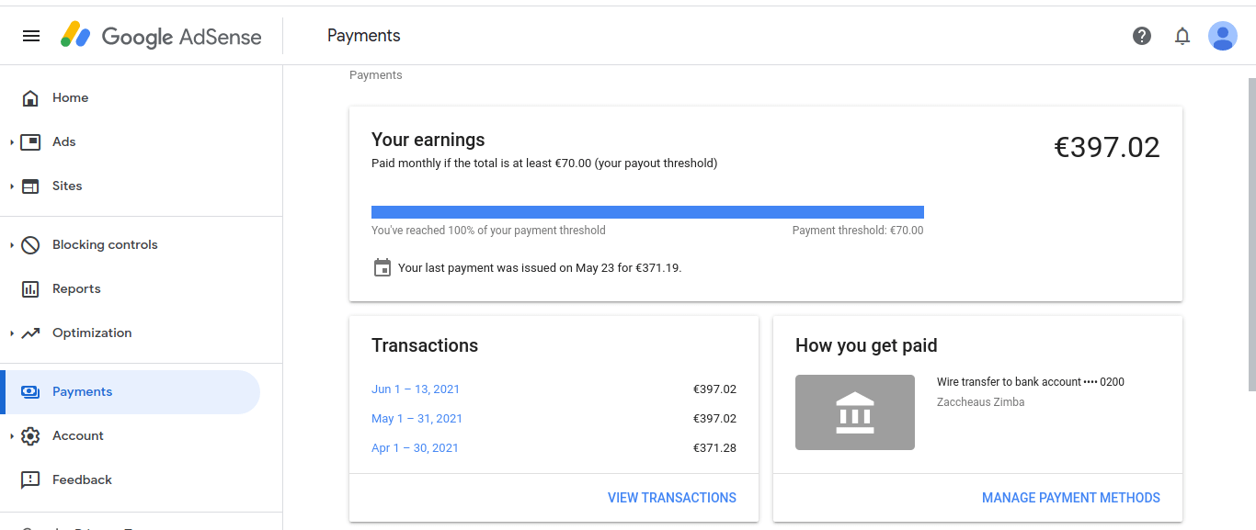Click the Google AdSense logo
This screenshot has width=1256, height=530.
[162, 36]
